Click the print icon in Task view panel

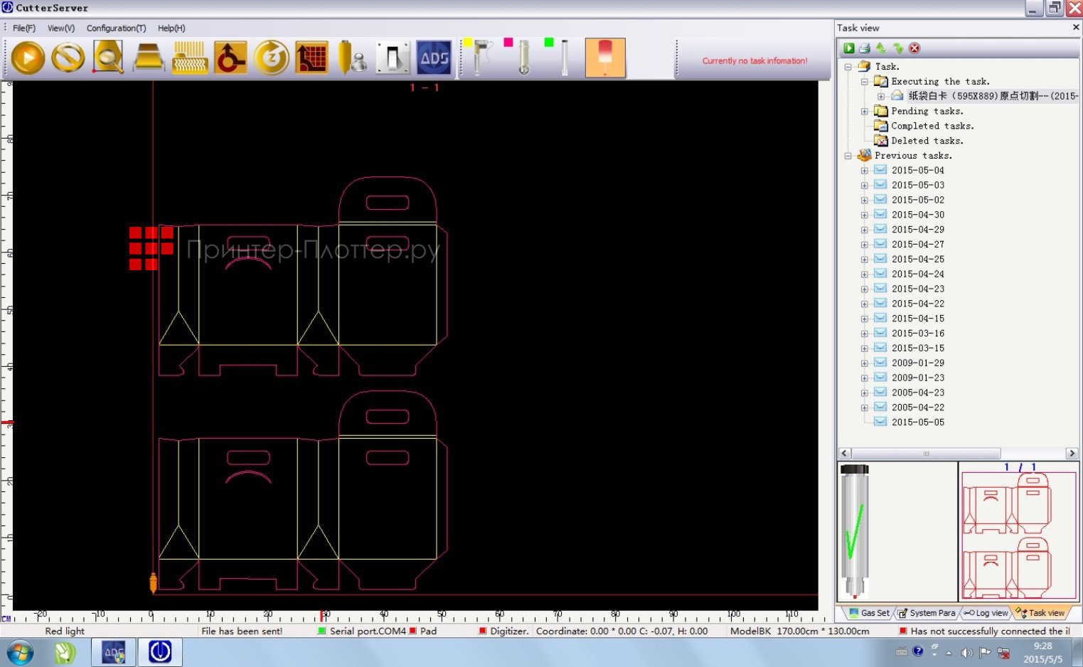865,48
